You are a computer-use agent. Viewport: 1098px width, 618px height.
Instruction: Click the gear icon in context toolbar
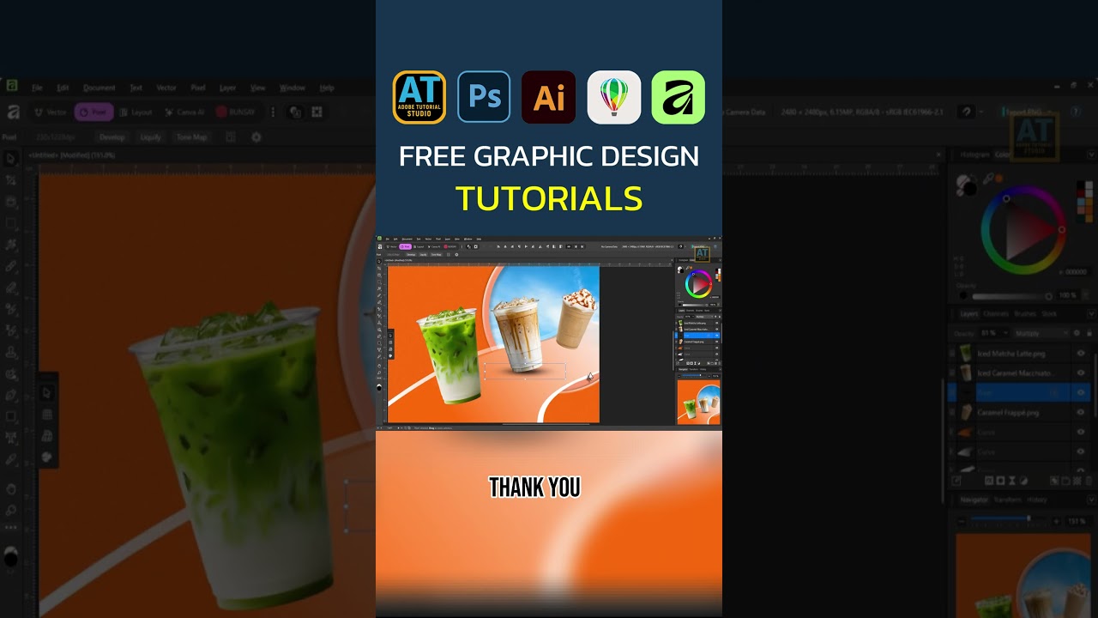point(256,137)
